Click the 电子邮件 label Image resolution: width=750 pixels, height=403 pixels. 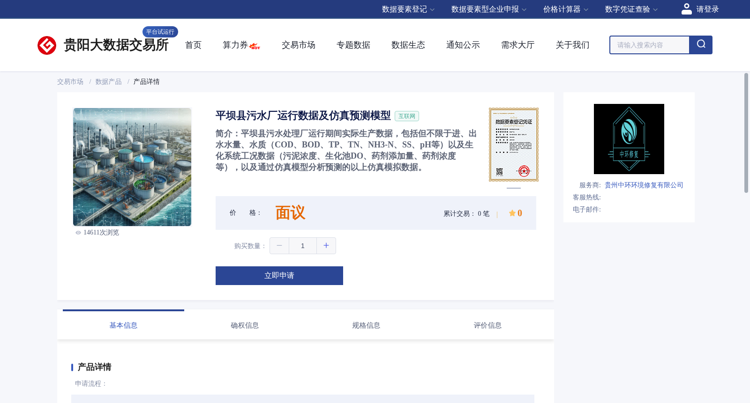coord(587,210)
